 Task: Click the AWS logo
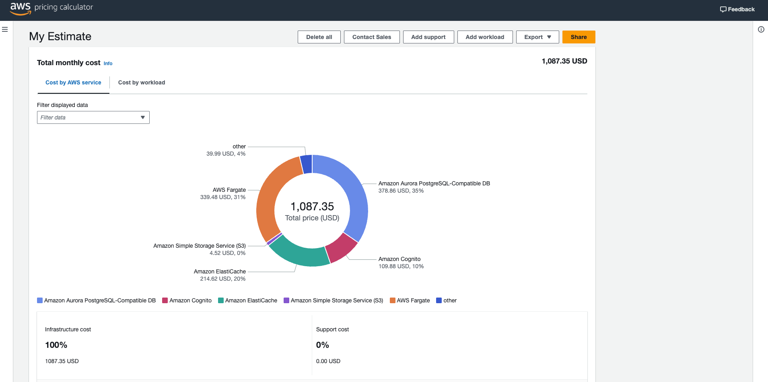[21, 8]
